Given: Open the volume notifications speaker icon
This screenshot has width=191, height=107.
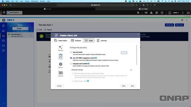Looking at the screenshot, I should [146, 12].
